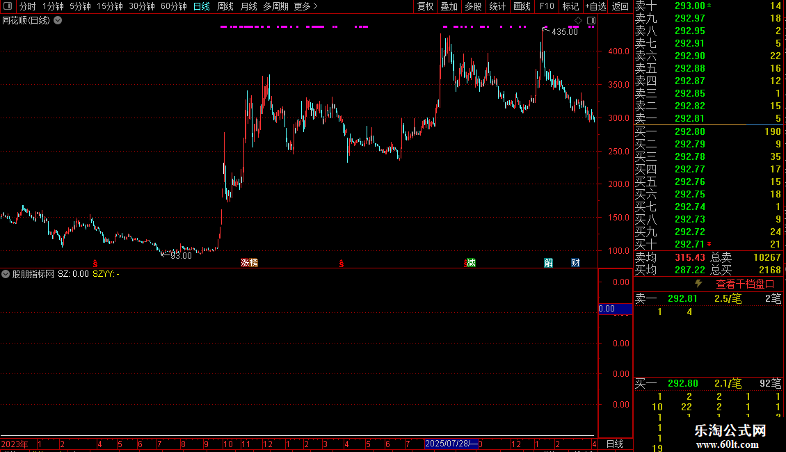Viewport: 786px width, 452px height.
Task: Click the 买十 292.71 price row
Action: 708,244
